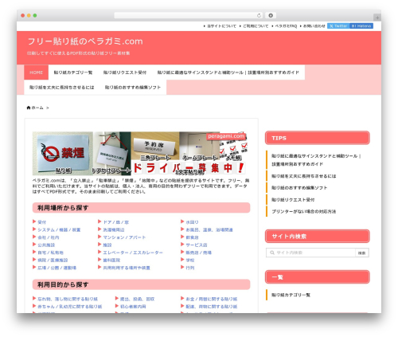
Task: Click the サイト内検索 search input field
Action: click(x=310, y=253)
